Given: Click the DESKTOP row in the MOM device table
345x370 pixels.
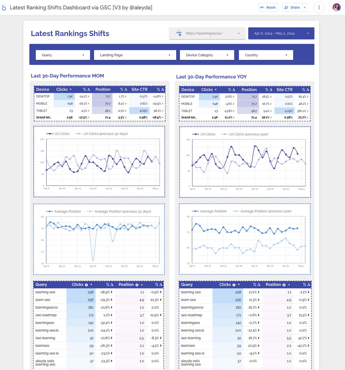Looking at the screenshot, I should pyautogui.click(x=100, y=97).
